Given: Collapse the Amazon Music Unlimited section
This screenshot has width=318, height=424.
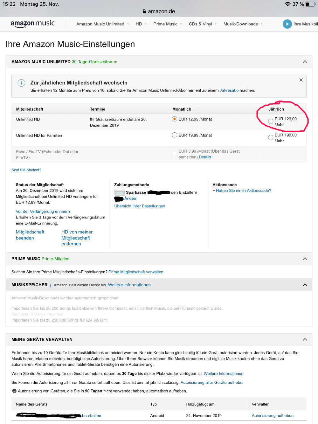Looking at the screenshot, I should tap(305, 62).
